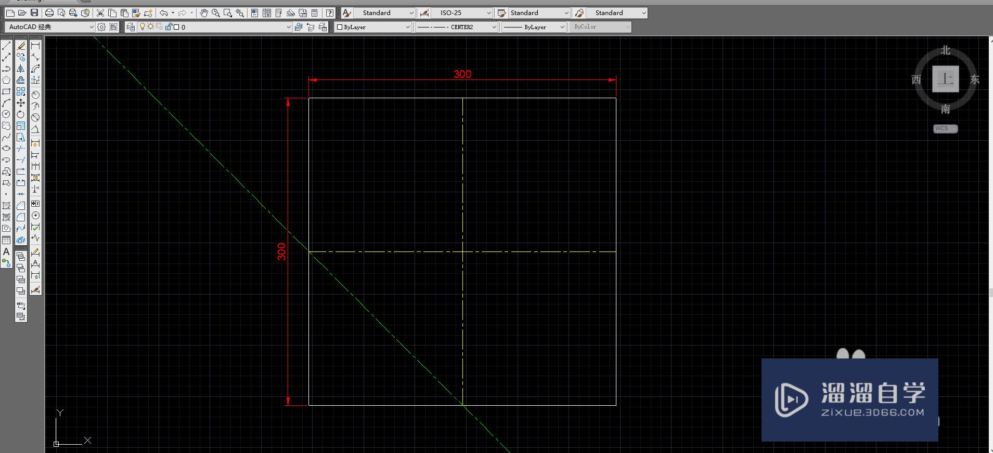Click 西 west on the ViewCube compass

tap(916, 79)
